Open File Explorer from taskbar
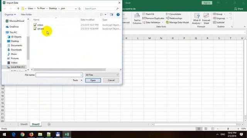 (40, 135)
